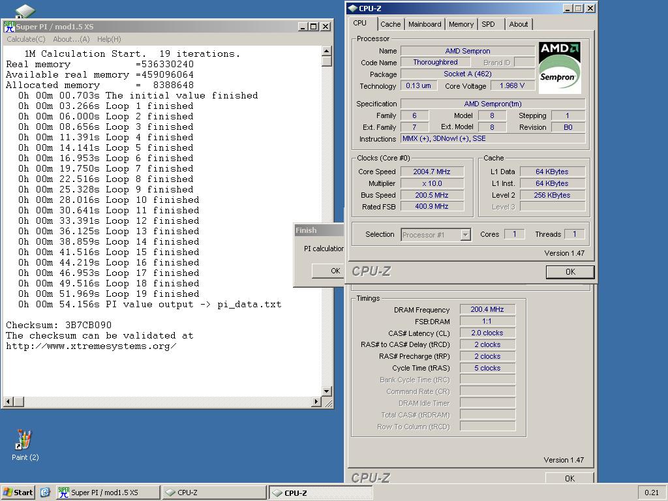Click the Core Speed value 2004.7 MHz
Viewport: 668px width, 501px height.
click(432, 172)
